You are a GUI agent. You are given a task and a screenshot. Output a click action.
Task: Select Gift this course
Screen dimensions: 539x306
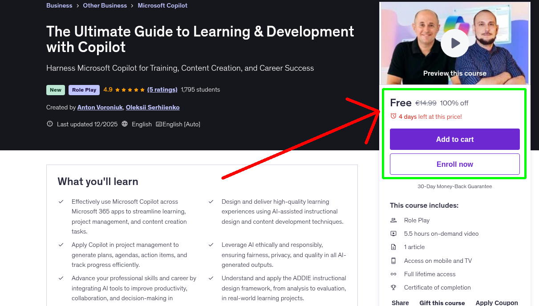click(x=442, y=302)
